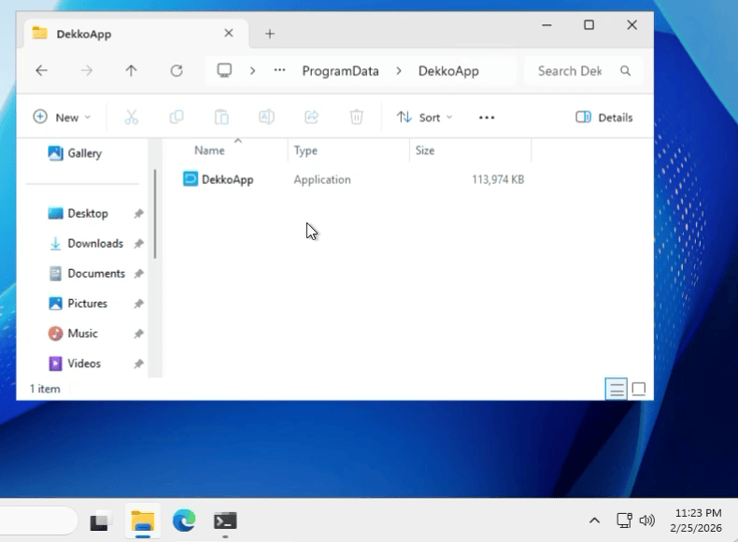Viewport: 738px width, 542px height.
Task: Select the DekkoApp application file
Action: pyautogui.click(x=353, y=179)
